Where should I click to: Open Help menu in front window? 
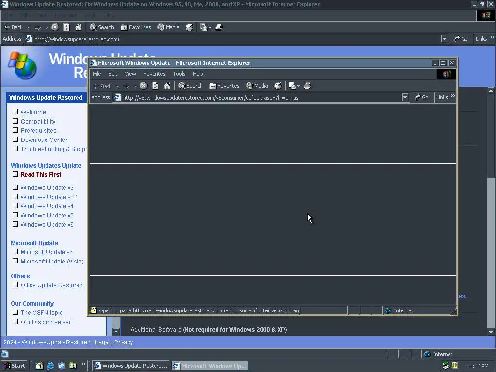coord(198,74)
